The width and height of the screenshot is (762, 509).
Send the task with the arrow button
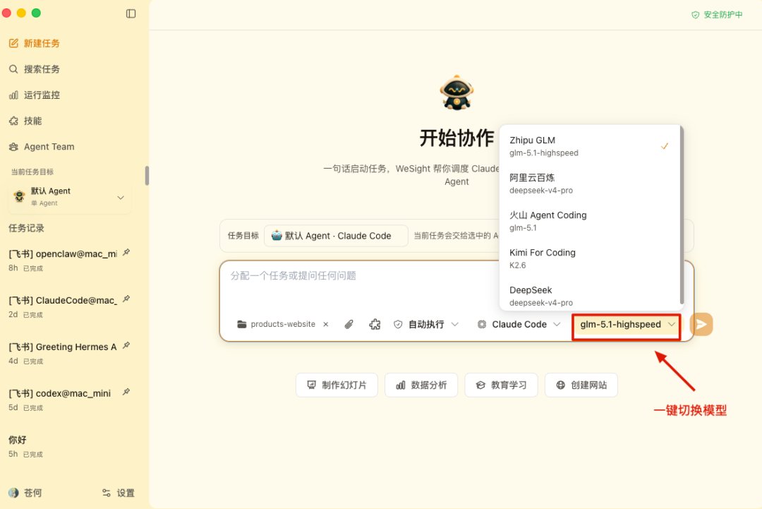pos(701,324)
